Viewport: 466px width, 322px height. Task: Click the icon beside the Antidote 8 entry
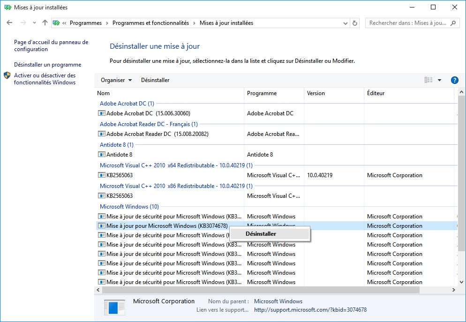[x=102, y=155]
